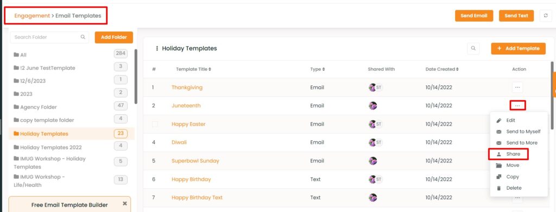Click the Send Text button

(x=516, y=16)
